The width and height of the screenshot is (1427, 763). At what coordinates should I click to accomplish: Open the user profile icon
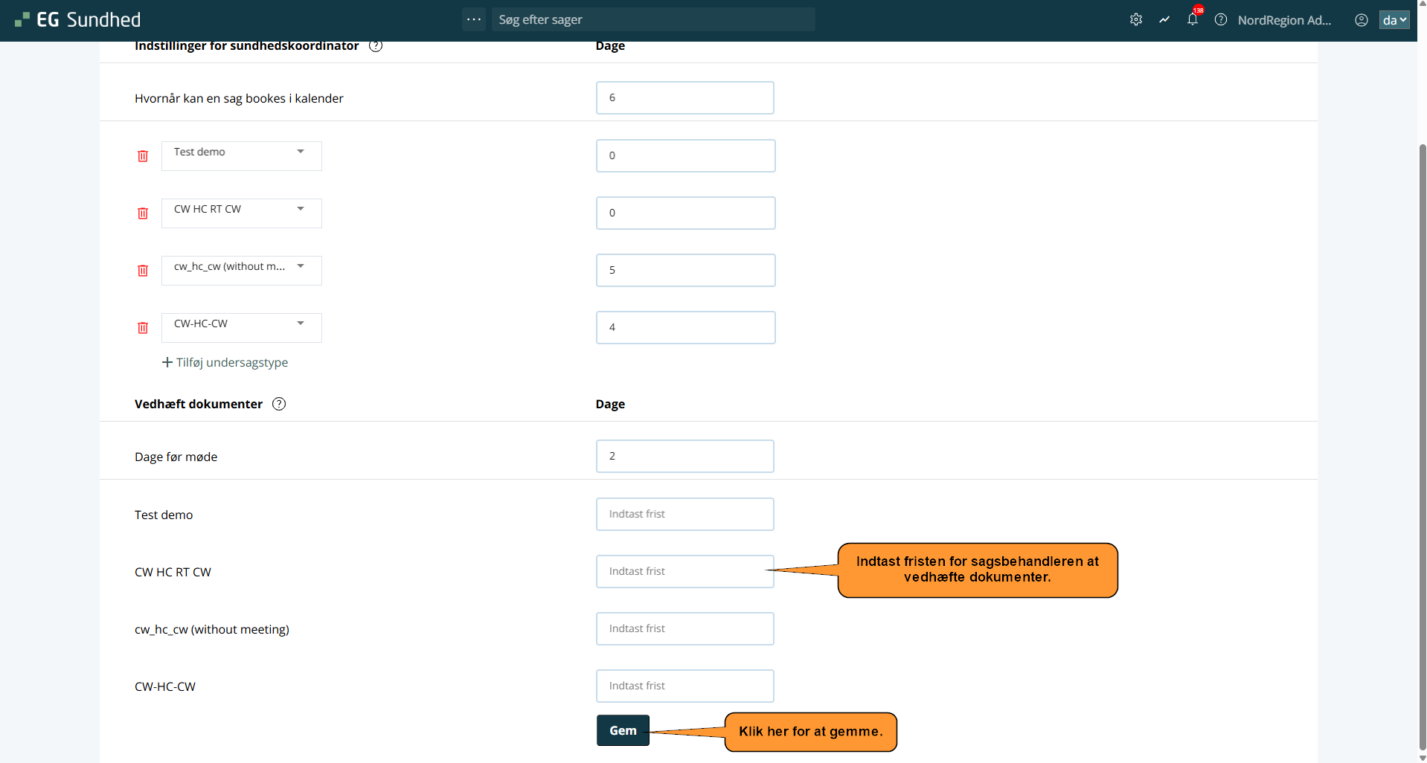coord(1361,20)
